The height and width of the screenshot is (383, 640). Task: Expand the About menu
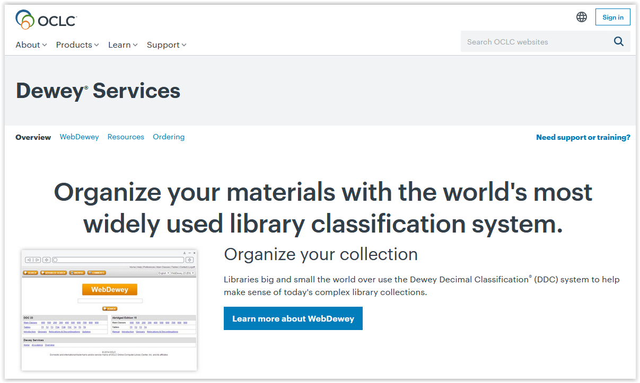(x=31, y=45)
